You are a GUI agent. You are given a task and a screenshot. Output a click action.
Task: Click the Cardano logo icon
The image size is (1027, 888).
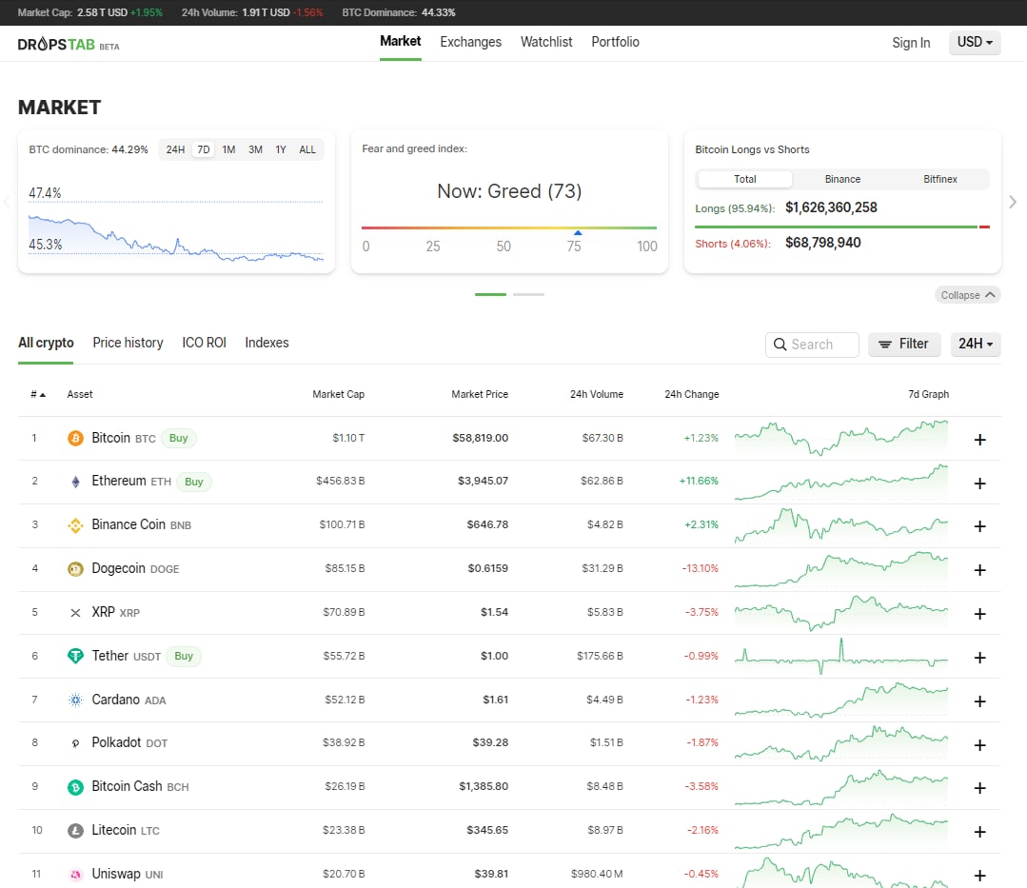pos(75,701)
